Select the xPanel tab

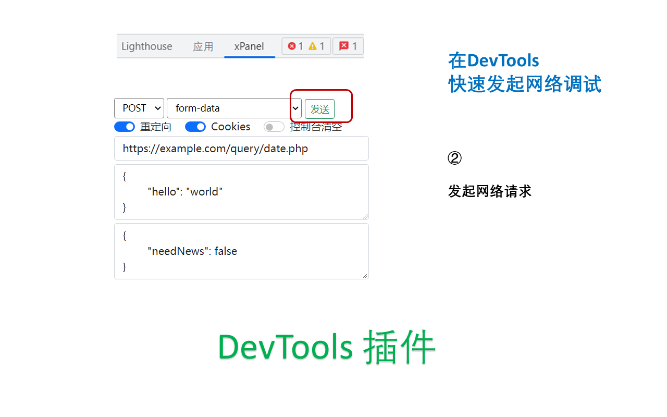(249, 46)
